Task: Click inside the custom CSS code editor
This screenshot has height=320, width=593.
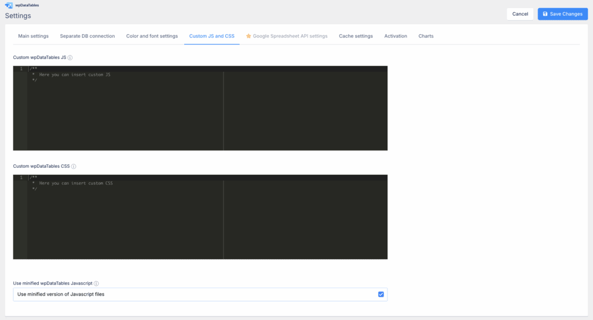Action: pos(200,217)
